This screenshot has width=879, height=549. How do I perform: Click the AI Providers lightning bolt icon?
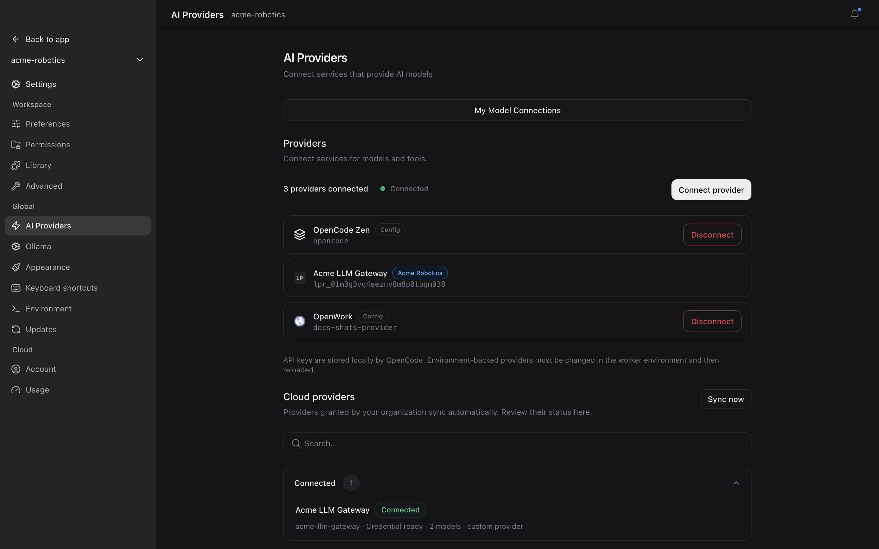(x=16, y=225)
